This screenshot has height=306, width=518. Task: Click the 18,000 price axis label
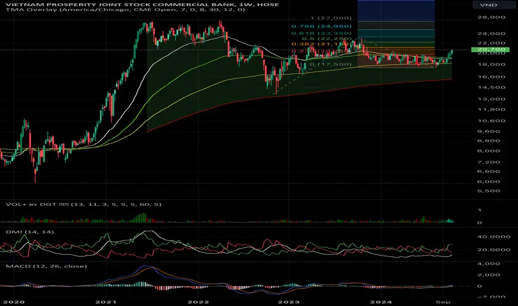point(491,64)
